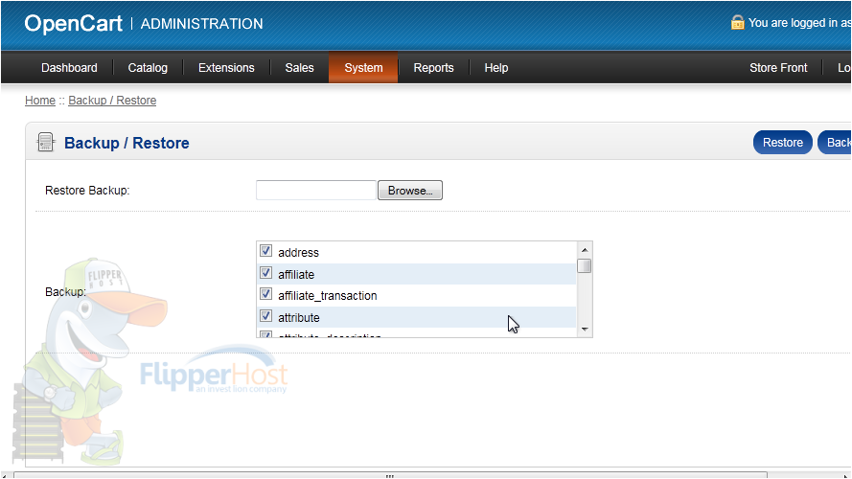This screenshot has width=852, height=479.
Task: Select the 'attribute' table label
Action: [299, 318]
